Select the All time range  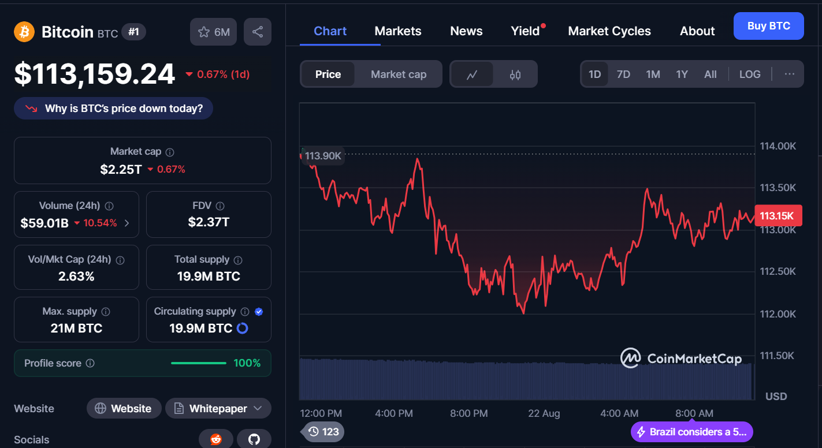coord(711,74)
